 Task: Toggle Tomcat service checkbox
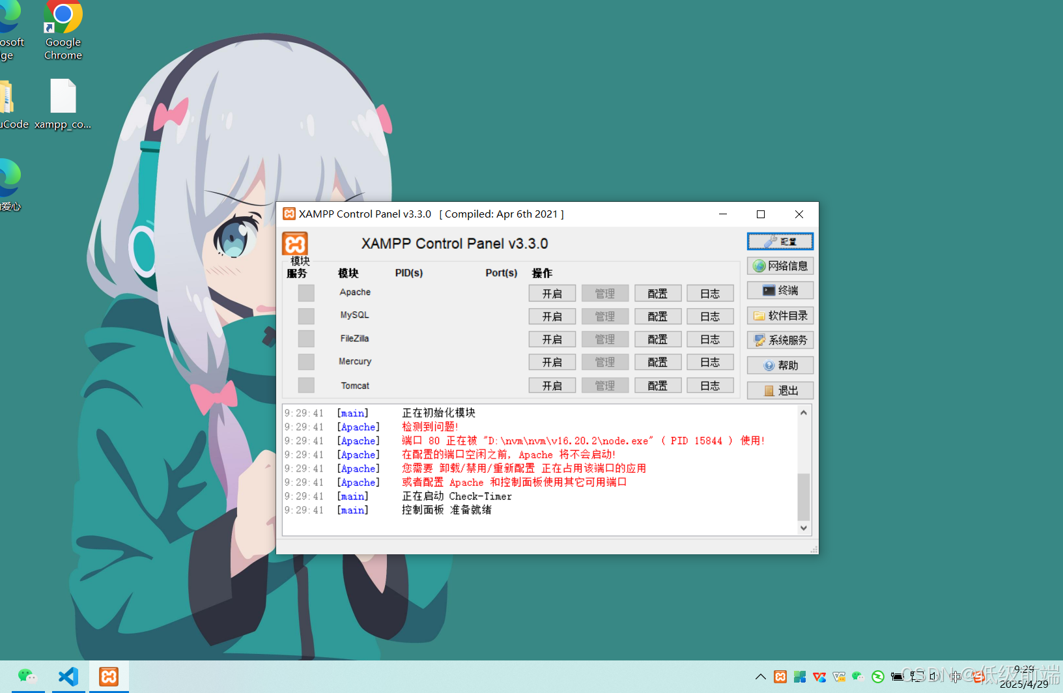pos(306,386)
